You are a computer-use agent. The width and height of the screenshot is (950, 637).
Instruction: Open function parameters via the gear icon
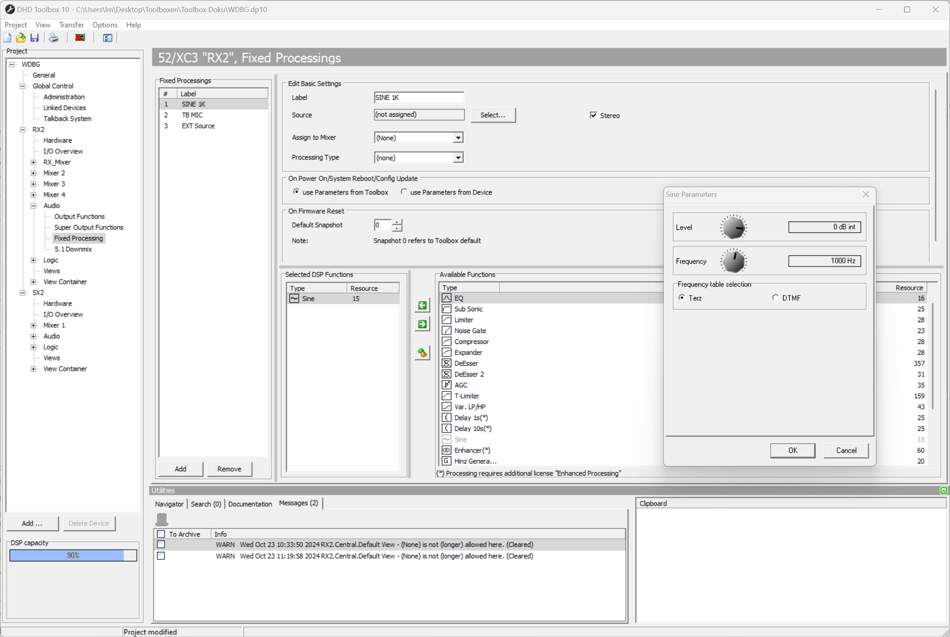point(422,353)
